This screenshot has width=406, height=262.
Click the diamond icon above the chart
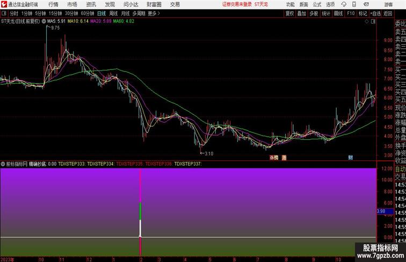367,22
